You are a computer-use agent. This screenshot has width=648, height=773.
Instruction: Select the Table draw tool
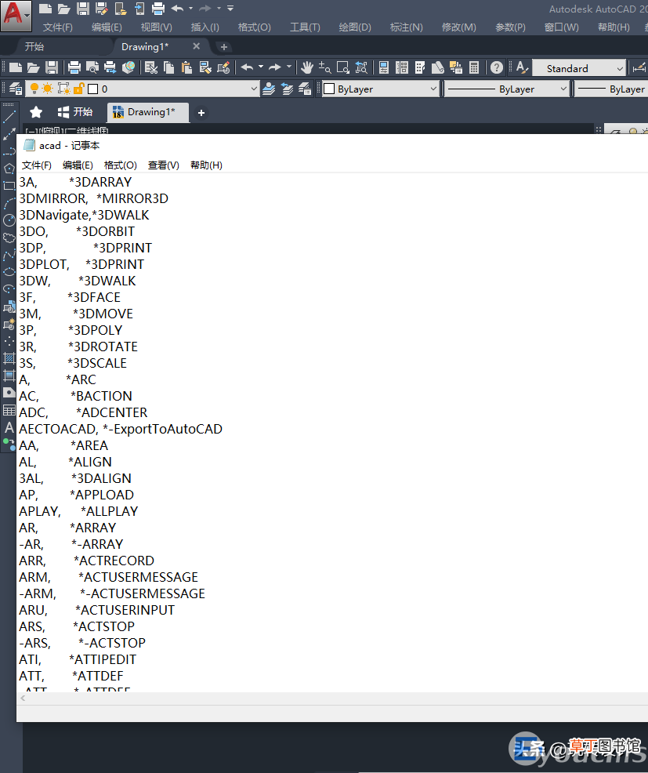[9, 410]
